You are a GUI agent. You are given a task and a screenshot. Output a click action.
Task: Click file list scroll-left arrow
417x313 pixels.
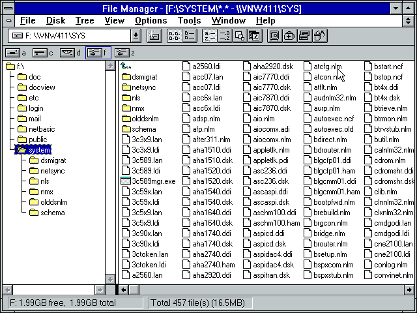click(x=123, y=290)
